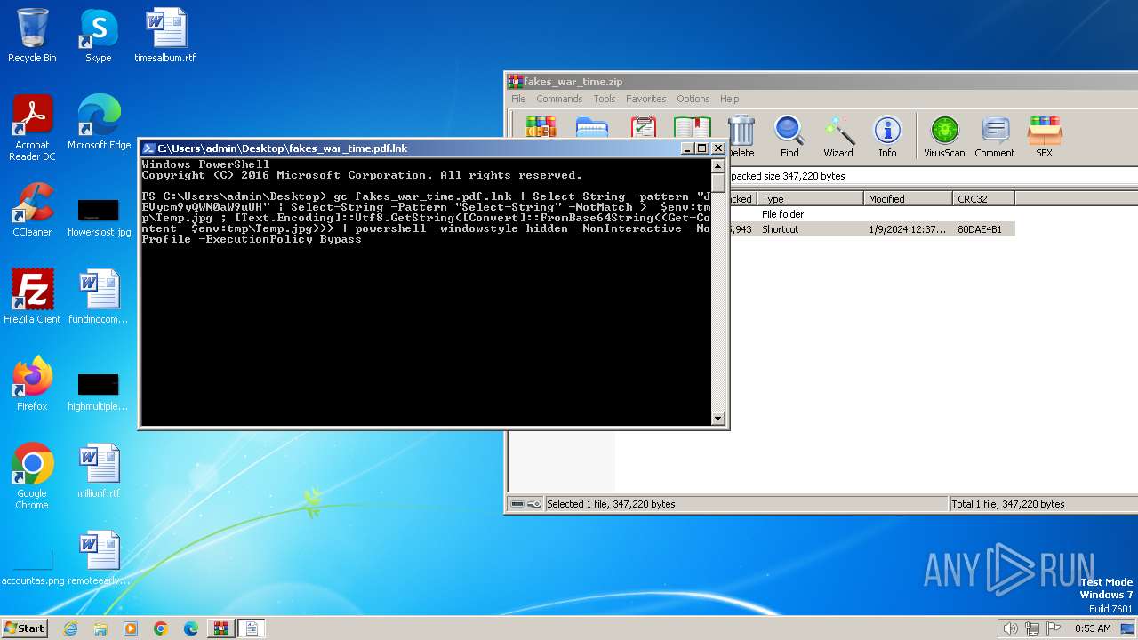Click PowerShell scrollbar up arrow
This screenshot has height=640, width=1138.
click(x=718, y=166)
